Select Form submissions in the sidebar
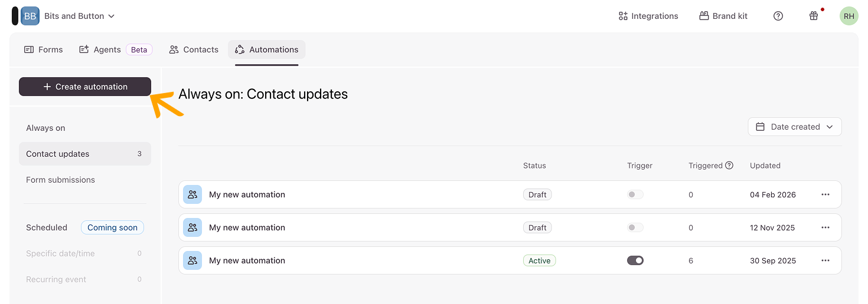Image resolution: width=868 pixels, height=304 pixels. [60, 180]
